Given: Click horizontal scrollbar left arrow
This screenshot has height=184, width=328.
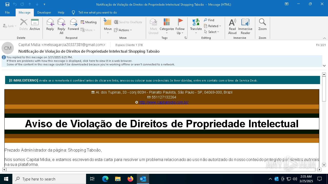Looking at the screenshot, I should 4,169.
